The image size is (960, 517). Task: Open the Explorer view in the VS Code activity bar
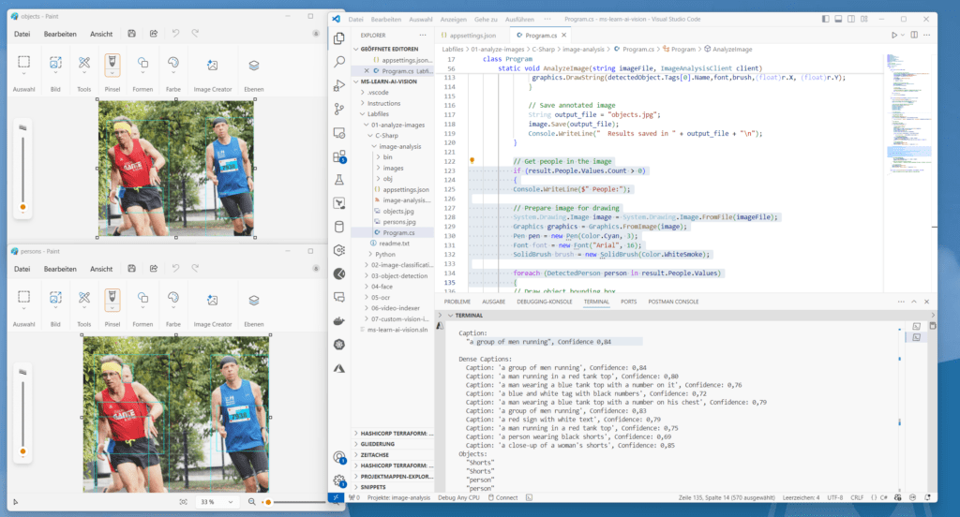(339, 38)
